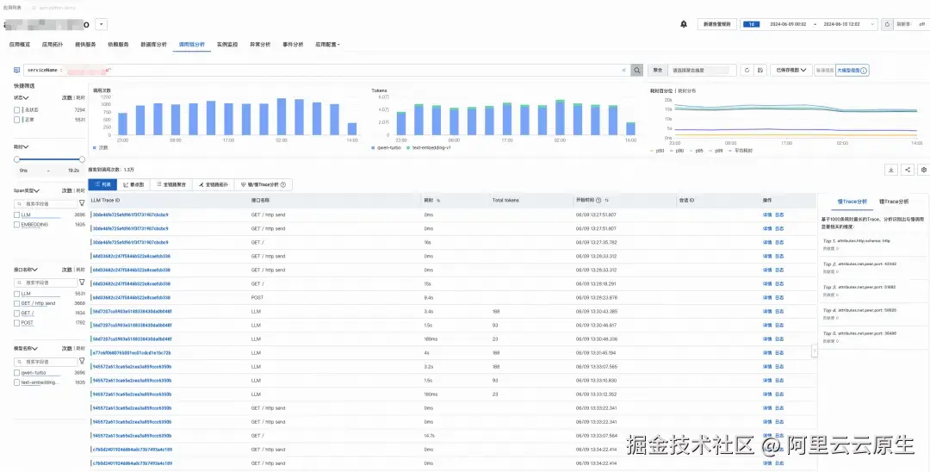Switch to 错Trace分析 in right panel
Screen dimensions: 930x472
coord(893,202)
